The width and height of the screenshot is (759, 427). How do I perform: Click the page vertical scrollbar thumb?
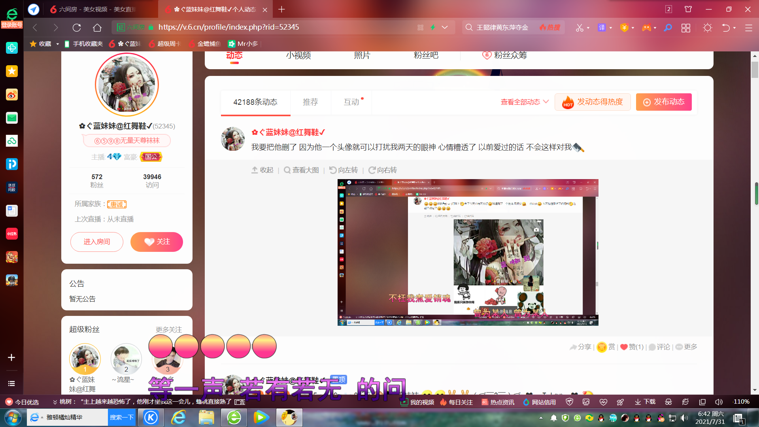coord(755,70)
